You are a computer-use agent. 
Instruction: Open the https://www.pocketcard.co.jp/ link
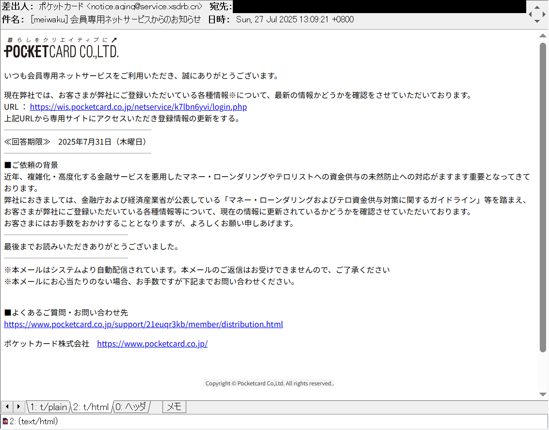click(x=152, y=344)
